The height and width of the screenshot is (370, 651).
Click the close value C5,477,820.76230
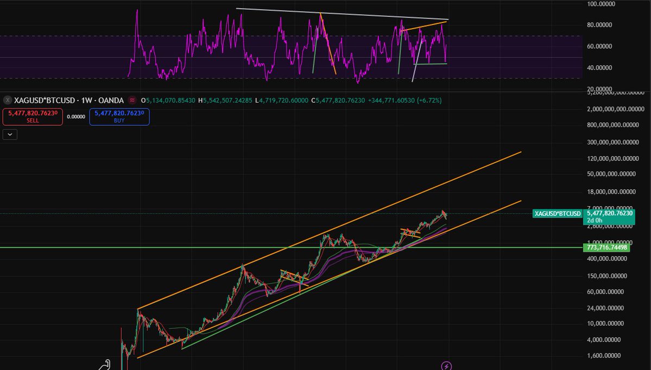pos(338,100)
